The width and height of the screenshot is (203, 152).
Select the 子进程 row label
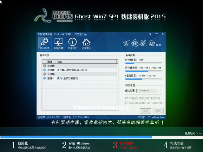(x=51, y=74)
